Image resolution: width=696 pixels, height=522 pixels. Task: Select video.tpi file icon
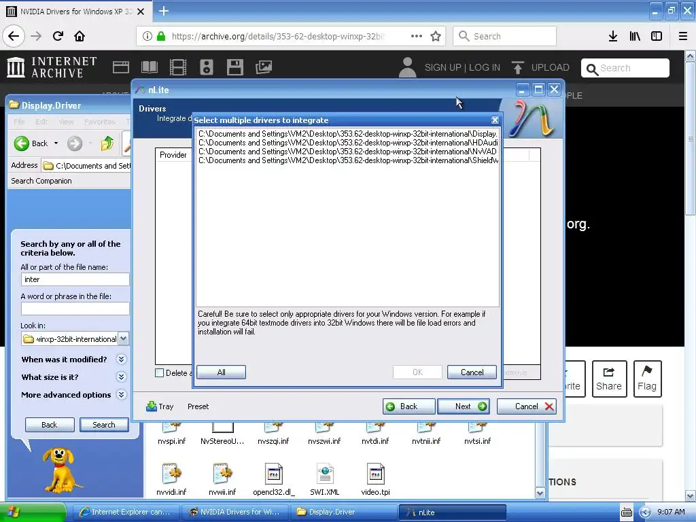coord(375,474)
